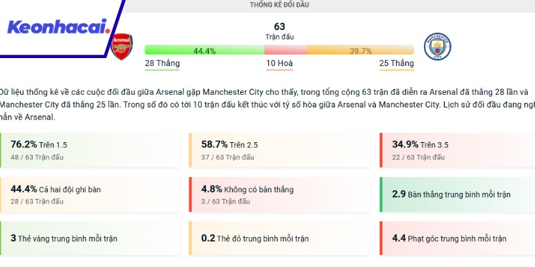Click the Không có bàn thắng card
The height and width of the screenshot is (267, 535).
click(x=280, y=194)
